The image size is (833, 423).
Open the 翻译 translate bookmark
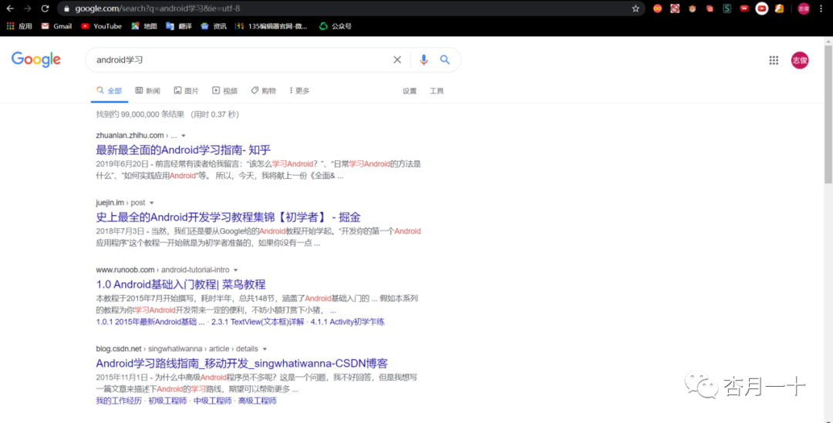178,26
